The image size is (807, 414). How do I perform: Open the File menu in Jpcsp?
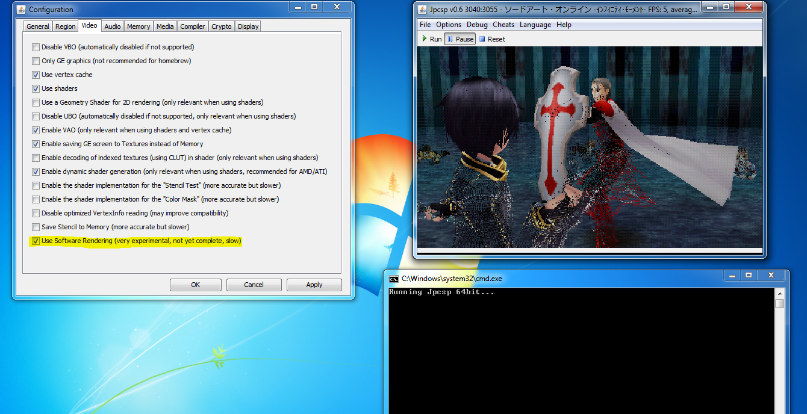(425, 25)
